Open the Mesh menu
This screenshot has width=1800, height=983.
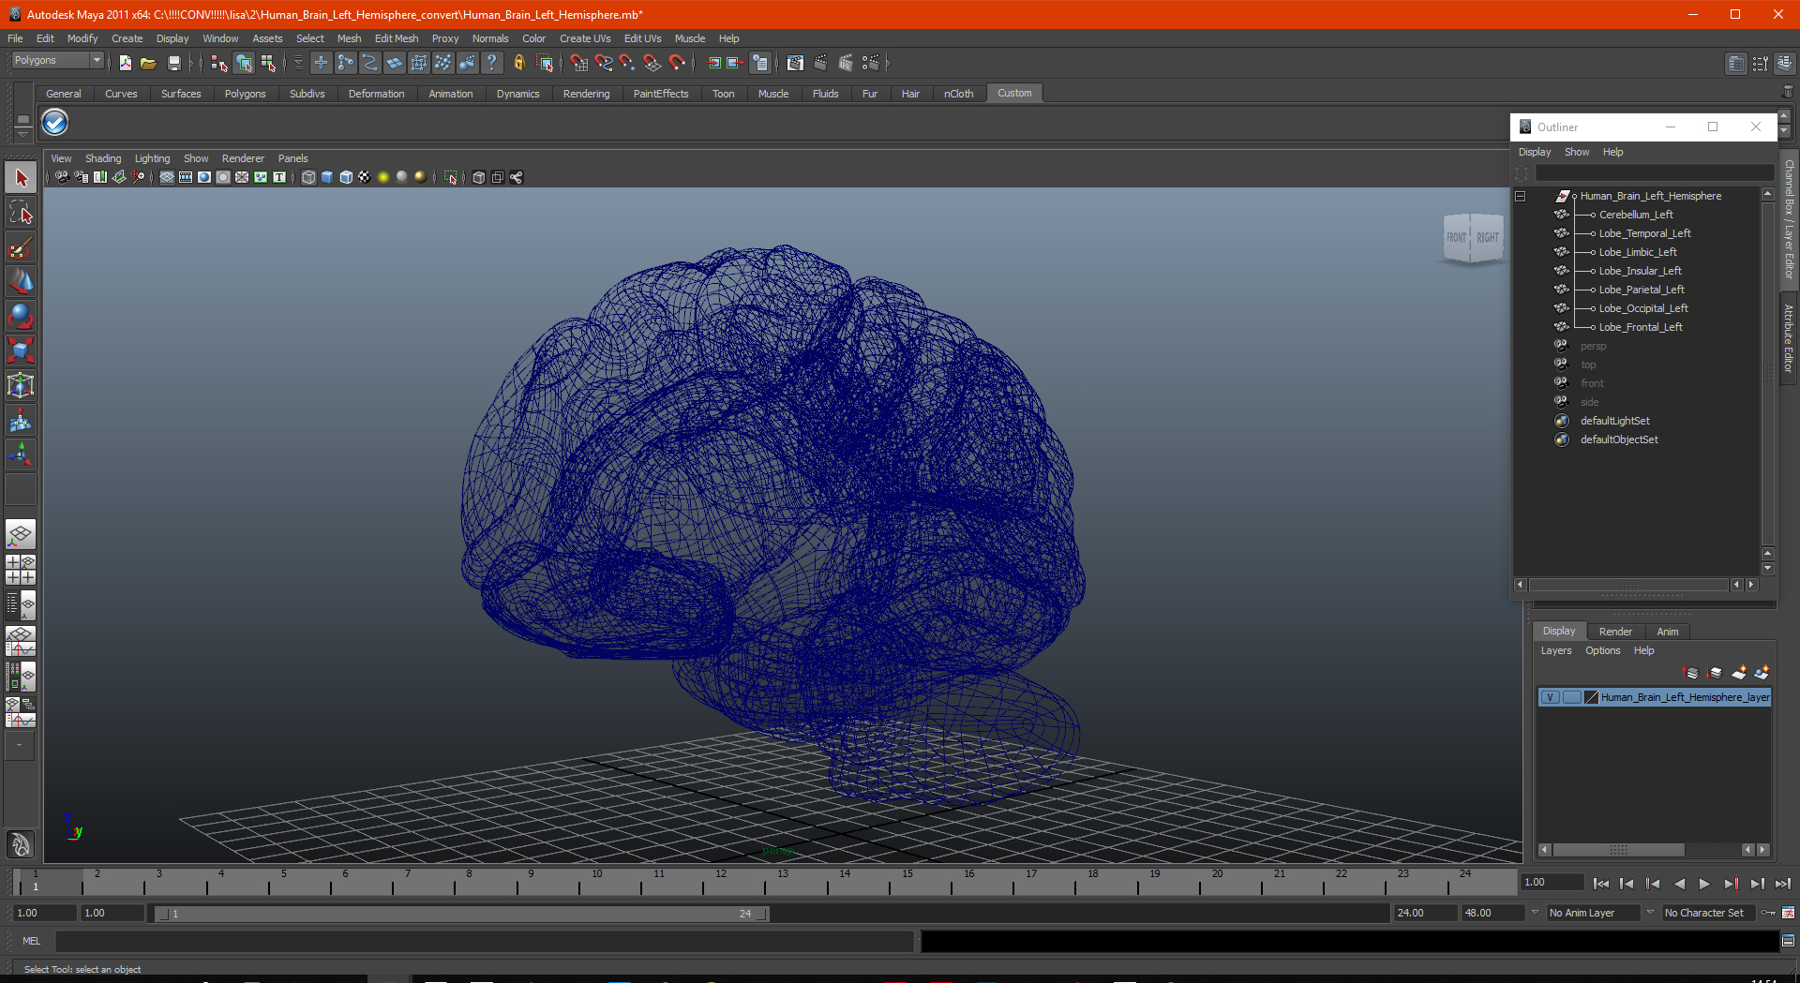[349, 38]
